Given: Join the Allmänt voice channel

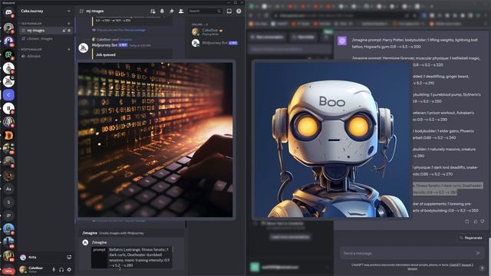Looking at the screenshot, I should (46, 56).
